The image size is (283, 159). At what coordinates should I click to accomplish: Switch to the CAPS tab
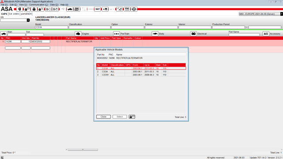[4, 14]
